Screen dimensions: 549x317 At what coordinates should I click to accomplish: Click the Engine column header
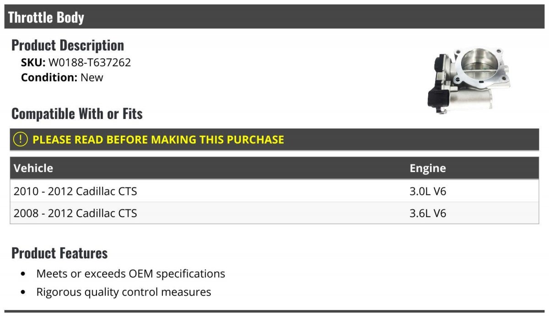tap(428, 168)
